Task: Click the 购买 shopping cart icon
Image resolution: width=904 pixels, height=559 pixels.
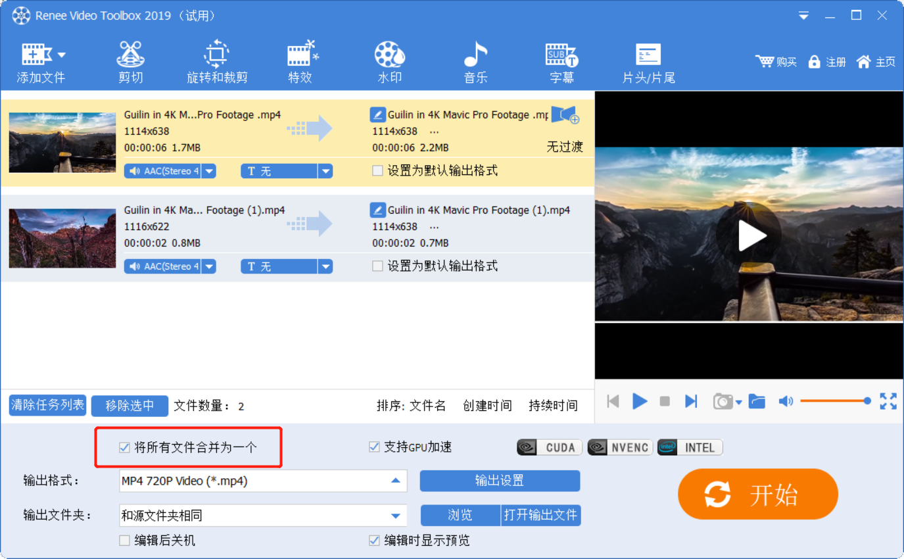Action: coord(765,61)
